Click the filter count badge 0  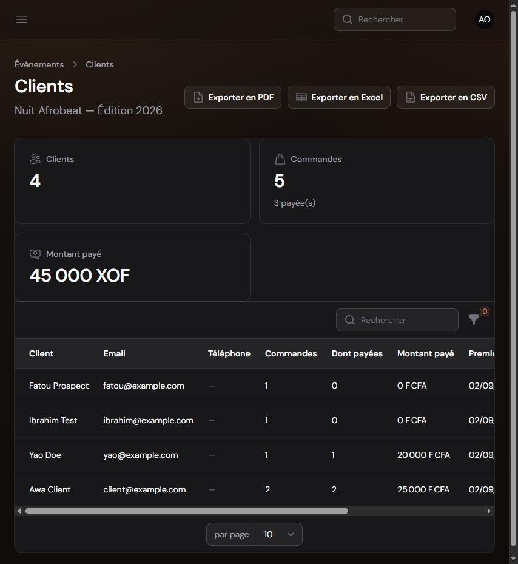click(485, 311)
